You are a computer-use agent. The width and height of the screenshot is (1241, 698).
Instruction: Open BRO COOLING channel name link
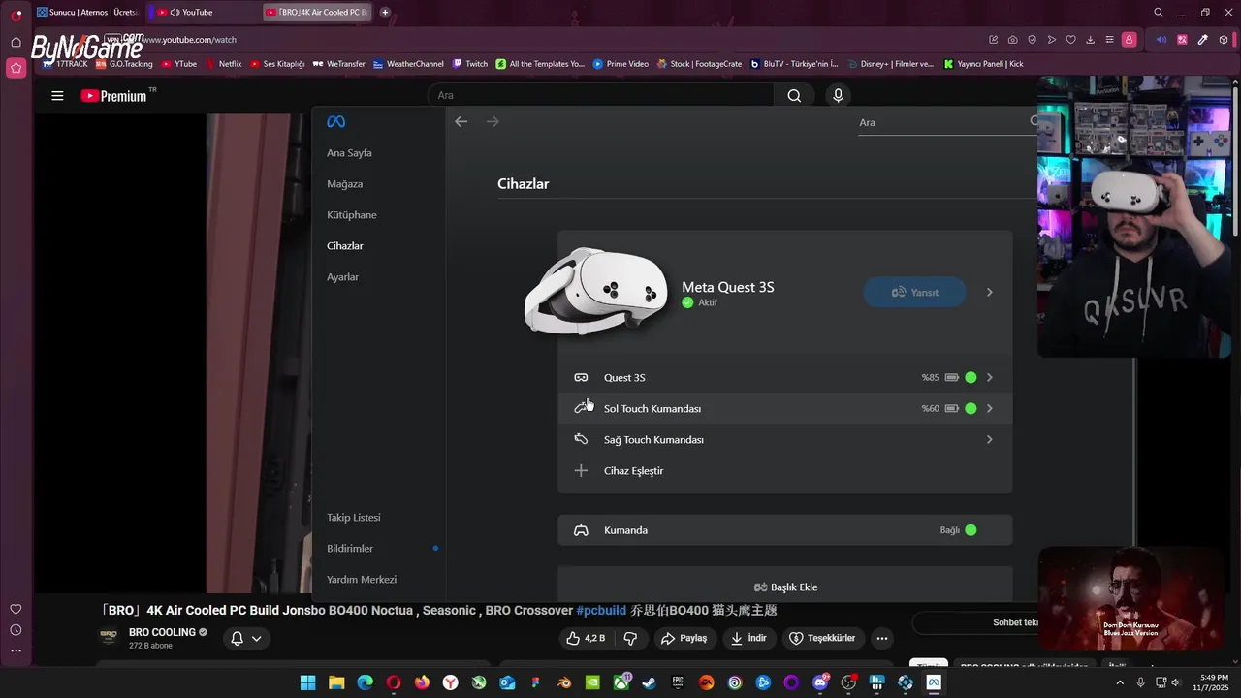coord(162,632)
